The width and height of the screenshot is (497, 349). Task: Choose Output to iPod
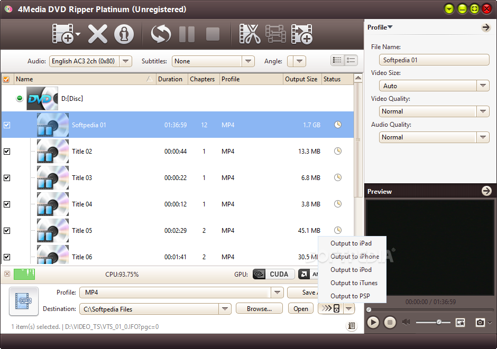tap(351, 270)
